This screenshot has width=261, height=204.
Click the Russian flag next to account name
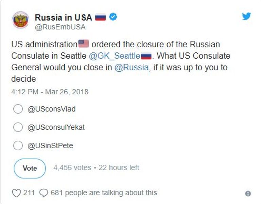point(100,17)
